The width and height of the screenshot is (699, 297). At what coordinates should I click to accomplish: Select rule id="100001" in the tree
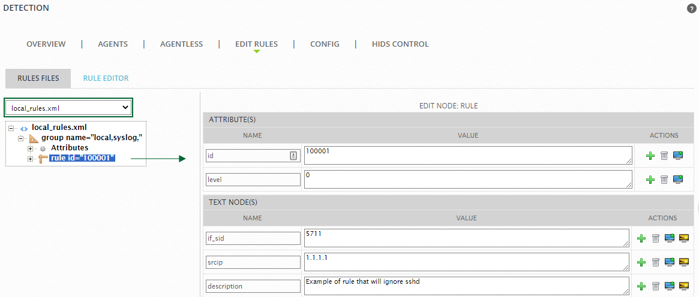pyautogui.click(x=82, y=158)
